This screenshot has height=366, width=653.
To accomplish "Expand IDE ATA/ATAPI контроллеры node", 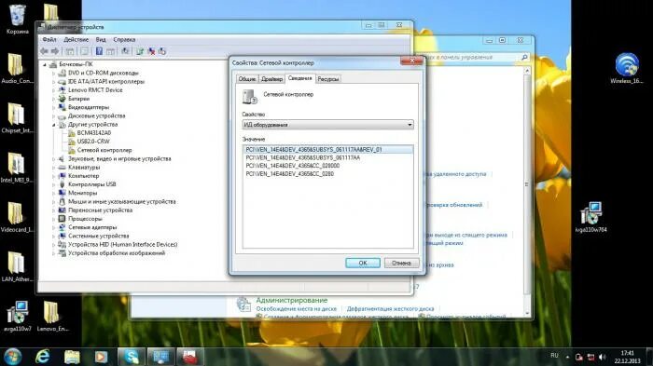I will 54,82.
